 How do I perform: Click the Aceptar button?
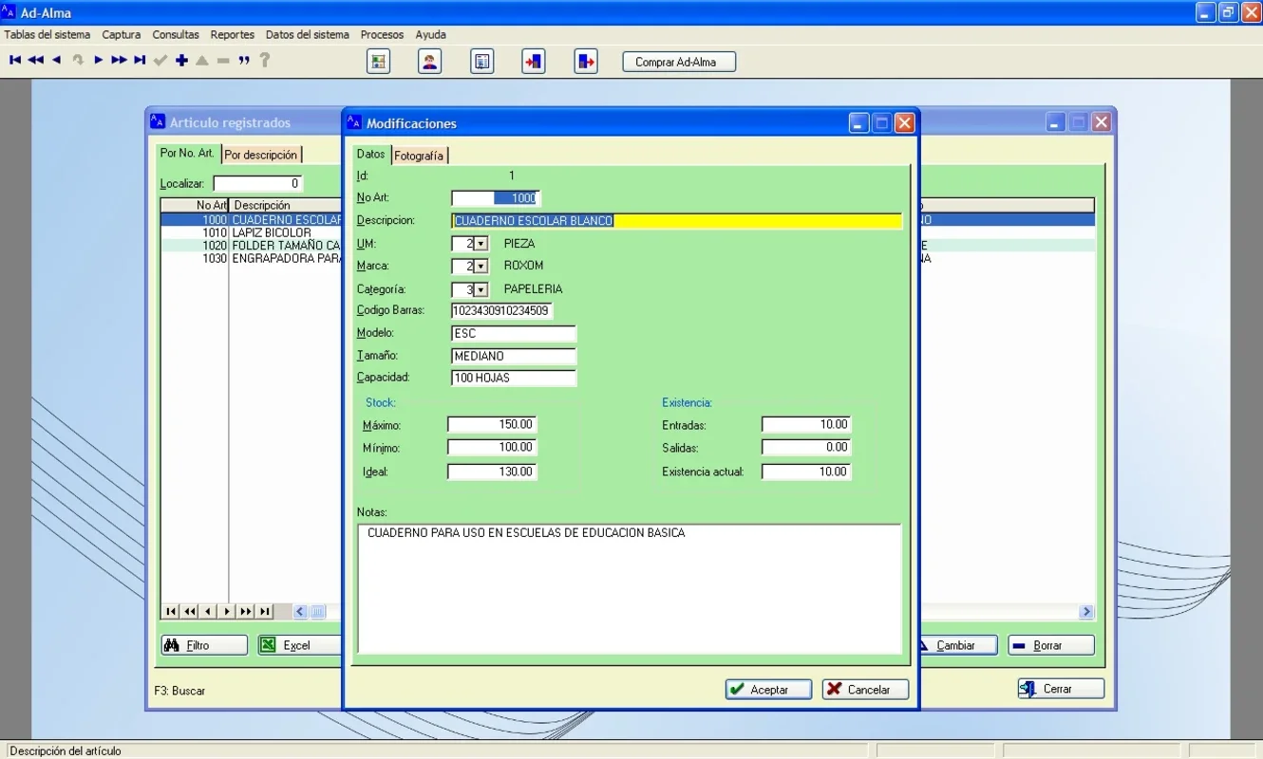coord(769,690)
